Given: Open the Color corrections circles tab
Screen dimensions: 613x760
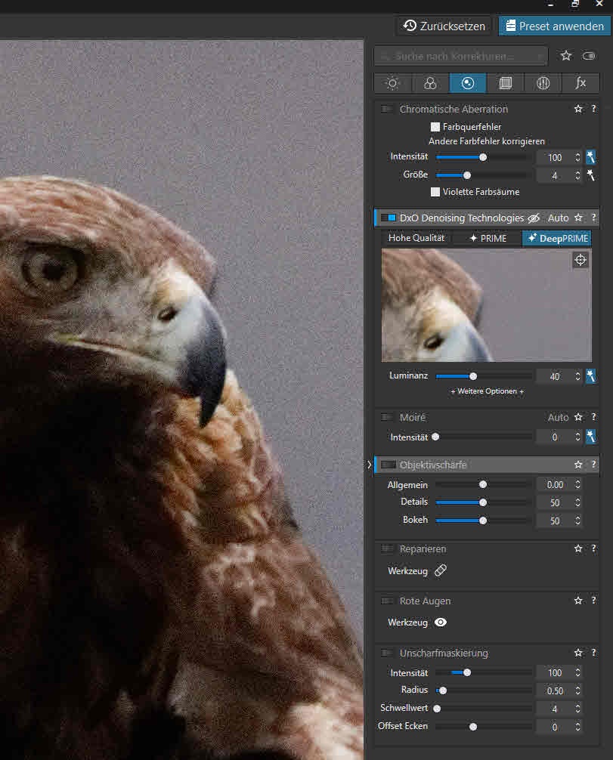Looking at the screenshot, I should point(429,84).
